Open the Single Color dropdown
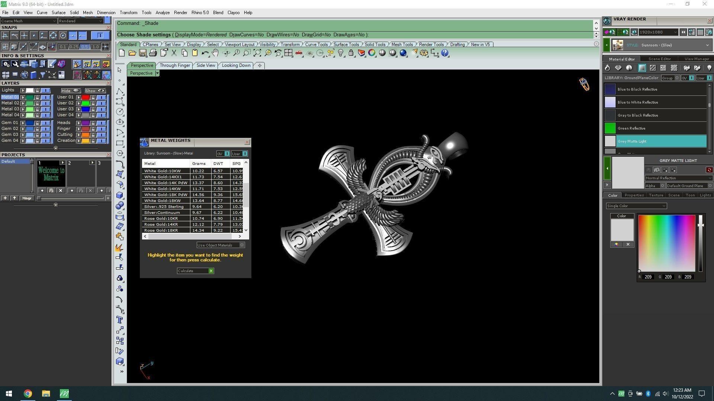The height and width of the screenshot is (401, 714). click(x=636, y=206)
